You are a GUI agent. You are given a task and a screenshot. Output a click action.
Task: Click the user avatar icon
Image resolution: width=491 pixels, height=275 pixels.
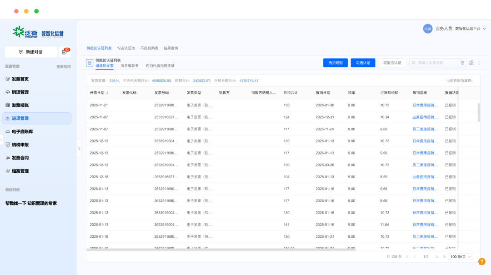pyautogui.click(x=427, y=29)
